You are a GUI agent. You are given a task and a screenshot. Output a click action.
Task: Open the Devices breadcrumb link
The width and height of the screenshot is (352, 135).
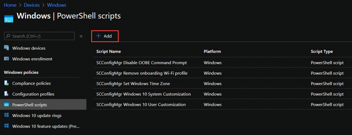coord(32,5)
